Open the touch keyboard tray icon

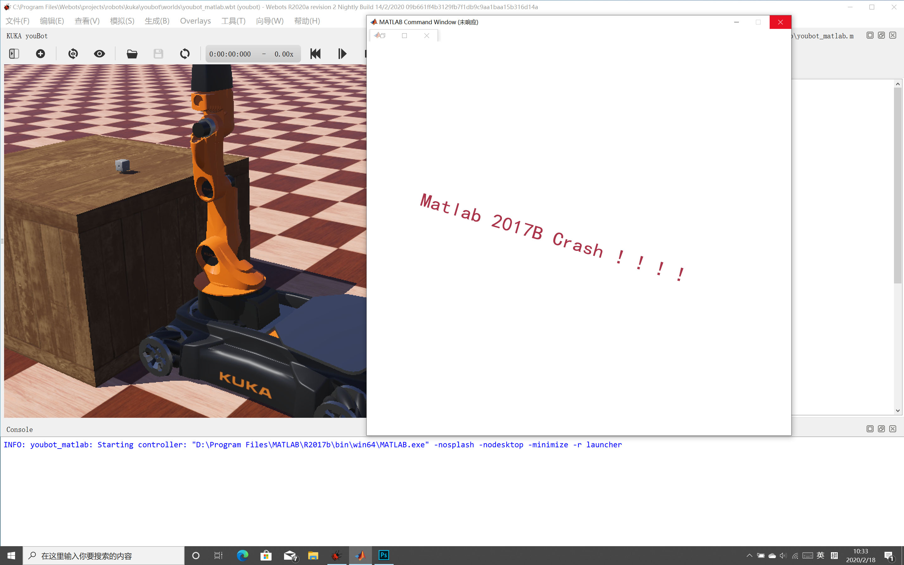[808, 556]
